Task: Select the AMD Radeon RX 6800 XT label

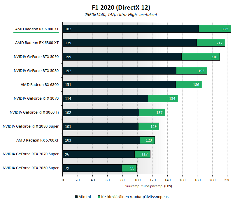Action: point(37,43)
